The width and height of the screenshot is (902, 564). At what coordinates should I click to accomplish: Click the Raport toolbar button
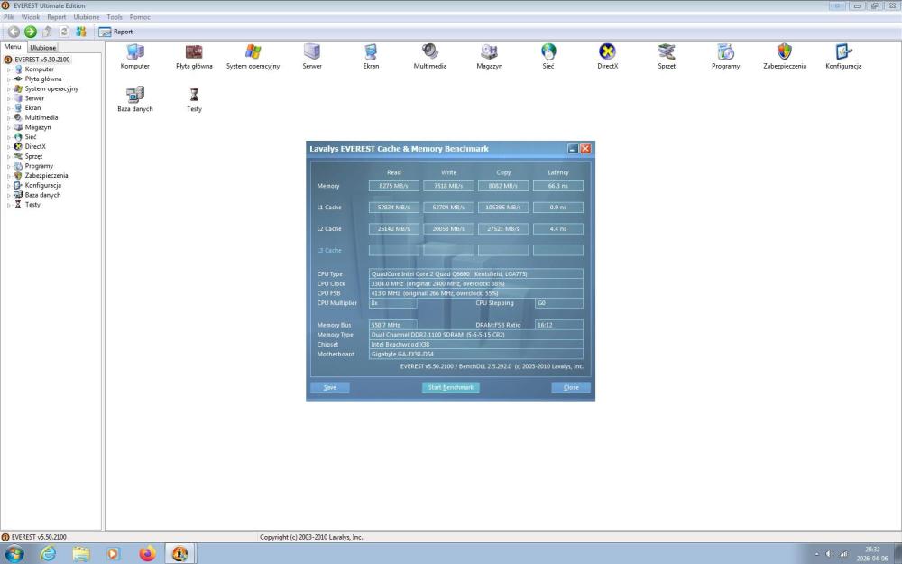(115, 32)
